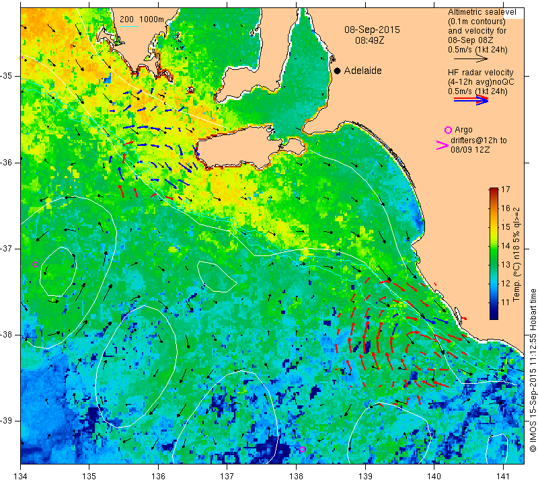Click the 'HF radar velocity' legend heading
The width and height of the screenshot is (538, 484).
coord(480,73)
